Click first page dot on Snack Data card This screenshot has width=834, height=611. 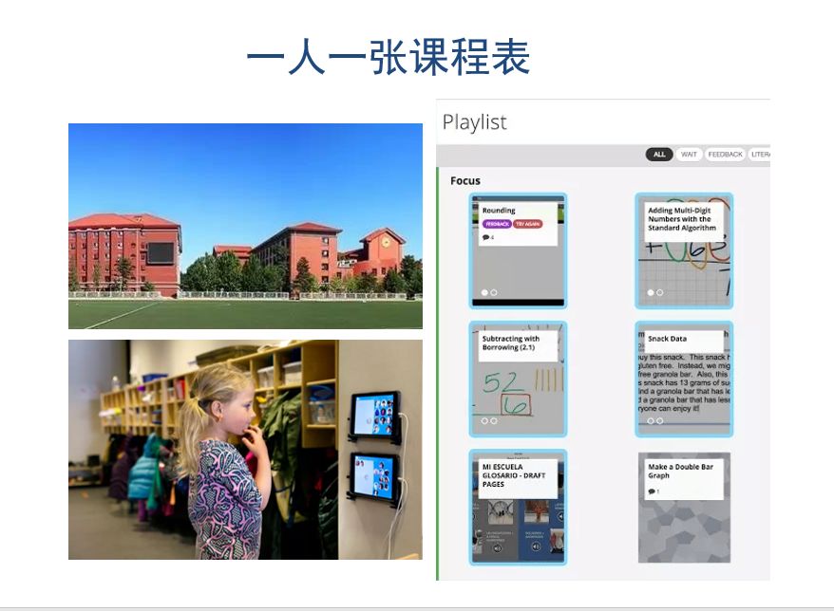651,421
